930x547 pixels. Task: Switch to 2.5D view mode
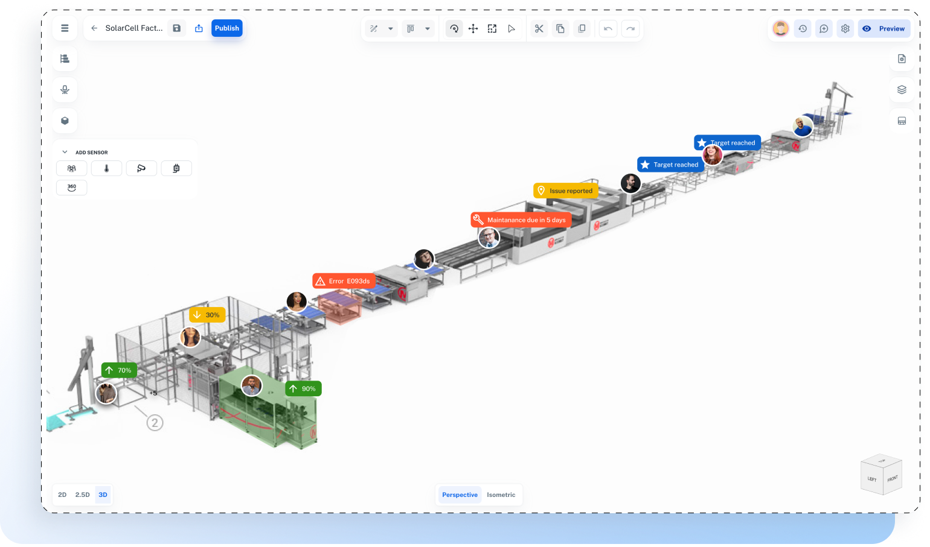click(x=82, y=495)
